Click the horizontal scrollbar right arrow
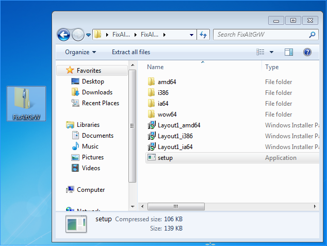327x246 pixels. (x=315, y=206)
